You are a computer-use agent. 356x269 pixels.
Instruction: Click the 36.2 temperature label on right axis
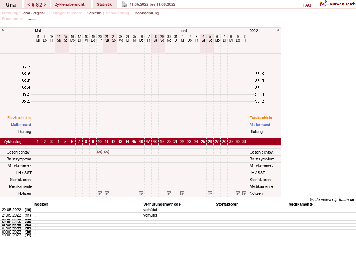tap(259, 101)
